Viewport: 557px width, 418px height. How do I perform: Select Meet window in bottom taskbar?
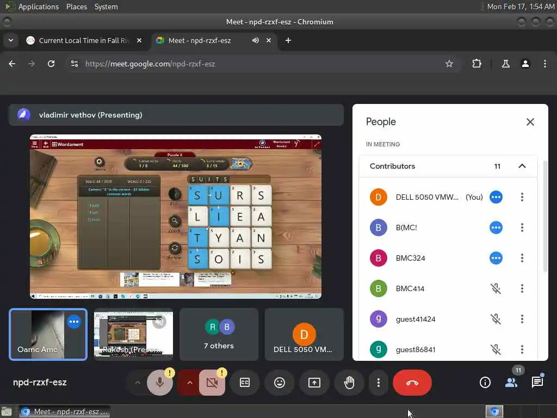(64, 411)
